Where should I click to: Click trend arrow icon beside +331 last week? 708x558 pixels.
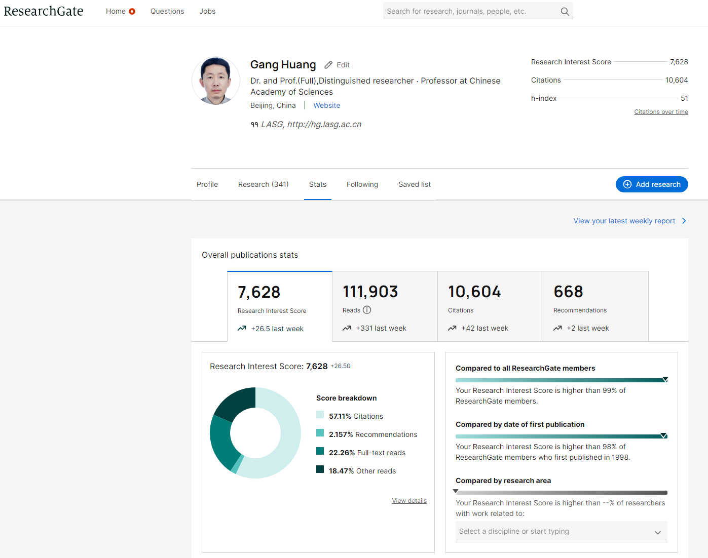click(347, 328)
